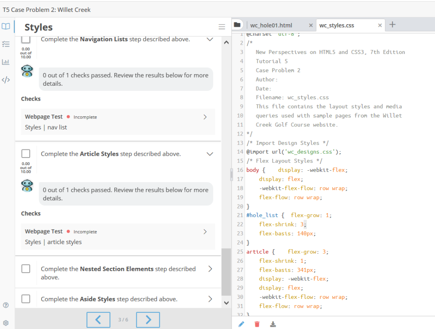This screenshot has width=435, height=329.
Task: Click scroll up arrow in Styles panel
Action: [226, 42]
